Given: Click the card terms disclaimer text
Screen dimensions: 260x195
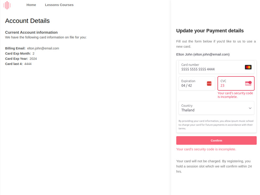Looking at the screenshot, I should tap(216, 124).
